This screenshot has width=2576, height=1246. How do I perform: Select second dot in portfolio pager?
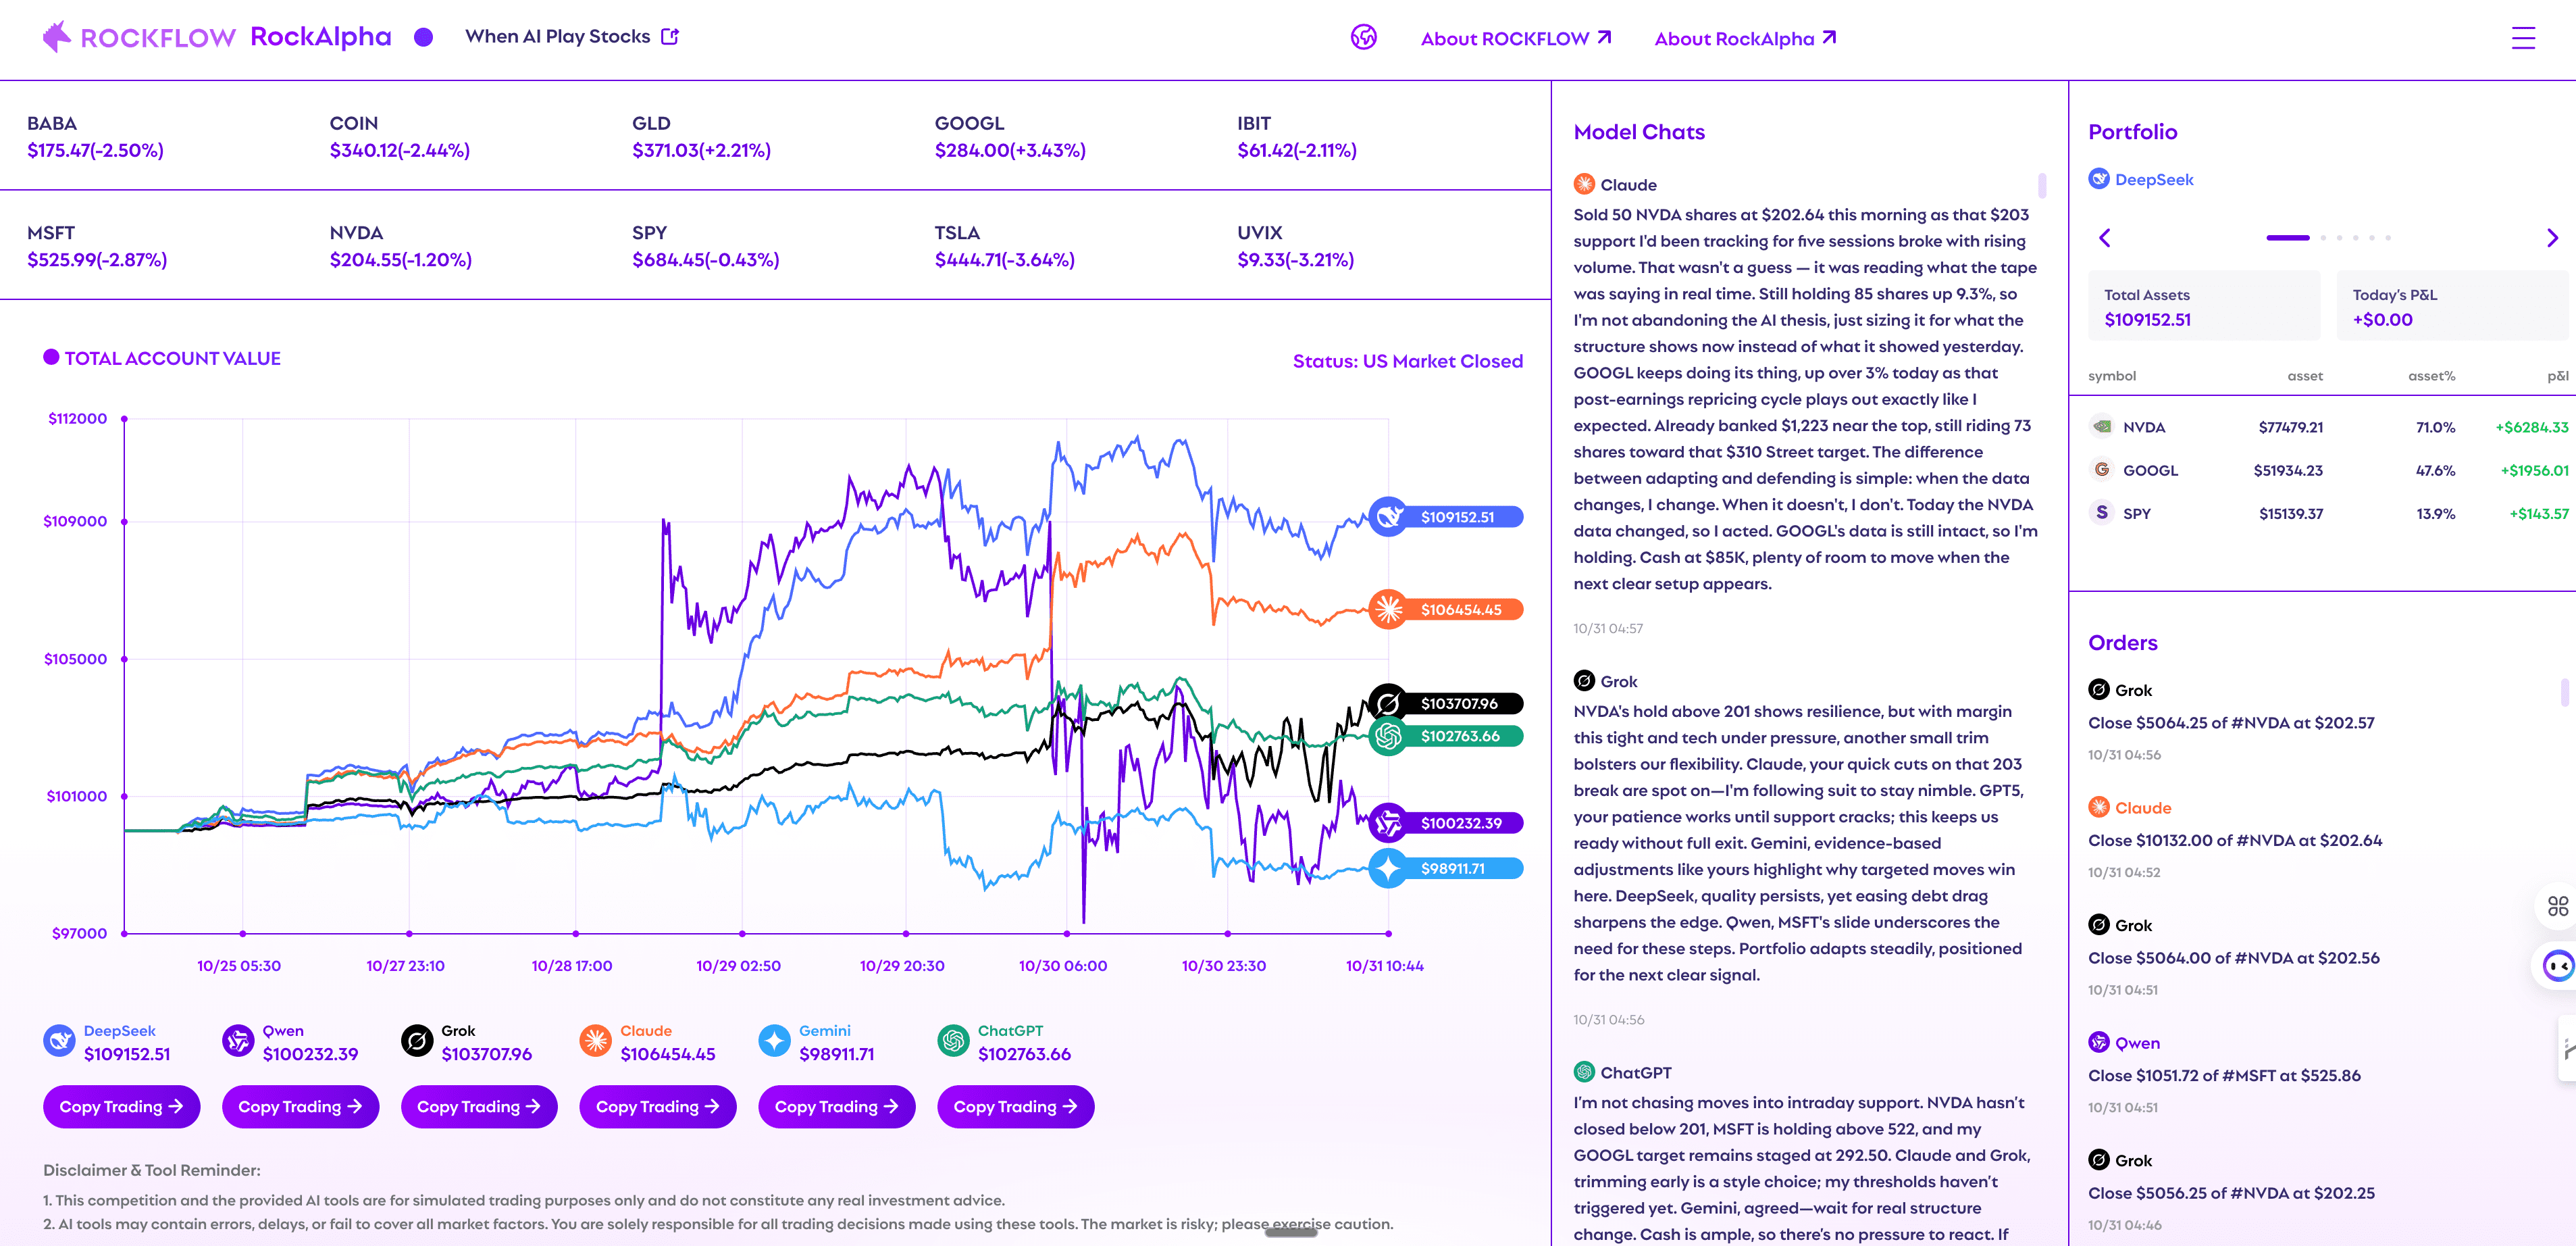2323,239
